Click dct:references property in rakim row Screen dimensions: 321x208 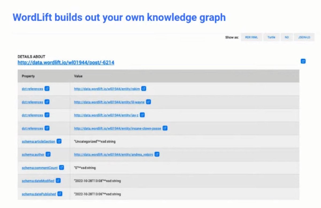coord(32,89)
